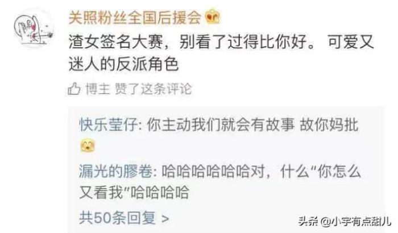Visit 漏光的膠卷 replier profile
The image size is (398, 233).
(x=116, y=171)
